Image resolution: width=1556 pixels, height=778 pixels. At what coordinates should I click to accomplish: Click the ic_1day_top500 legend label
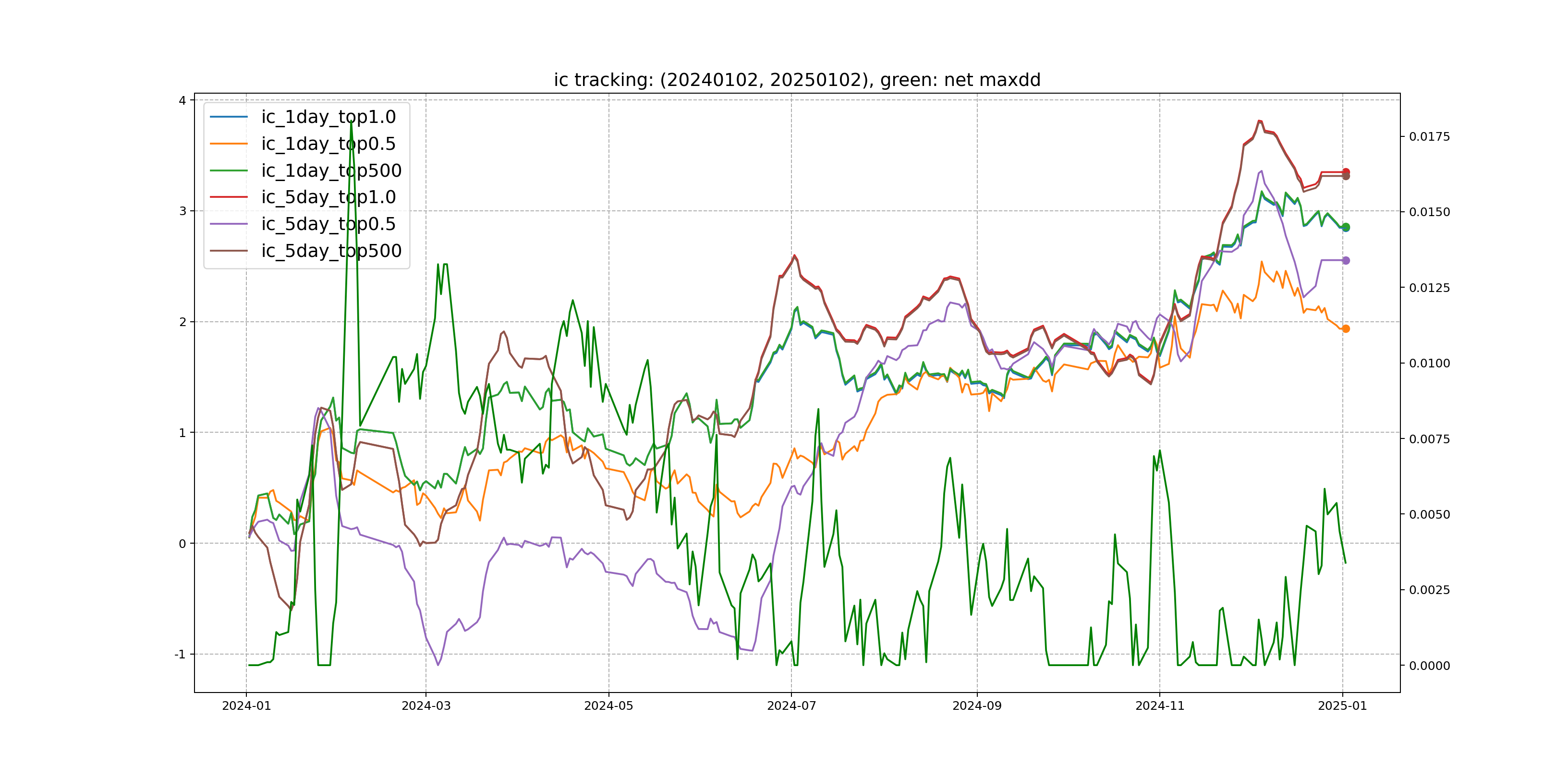331,170
